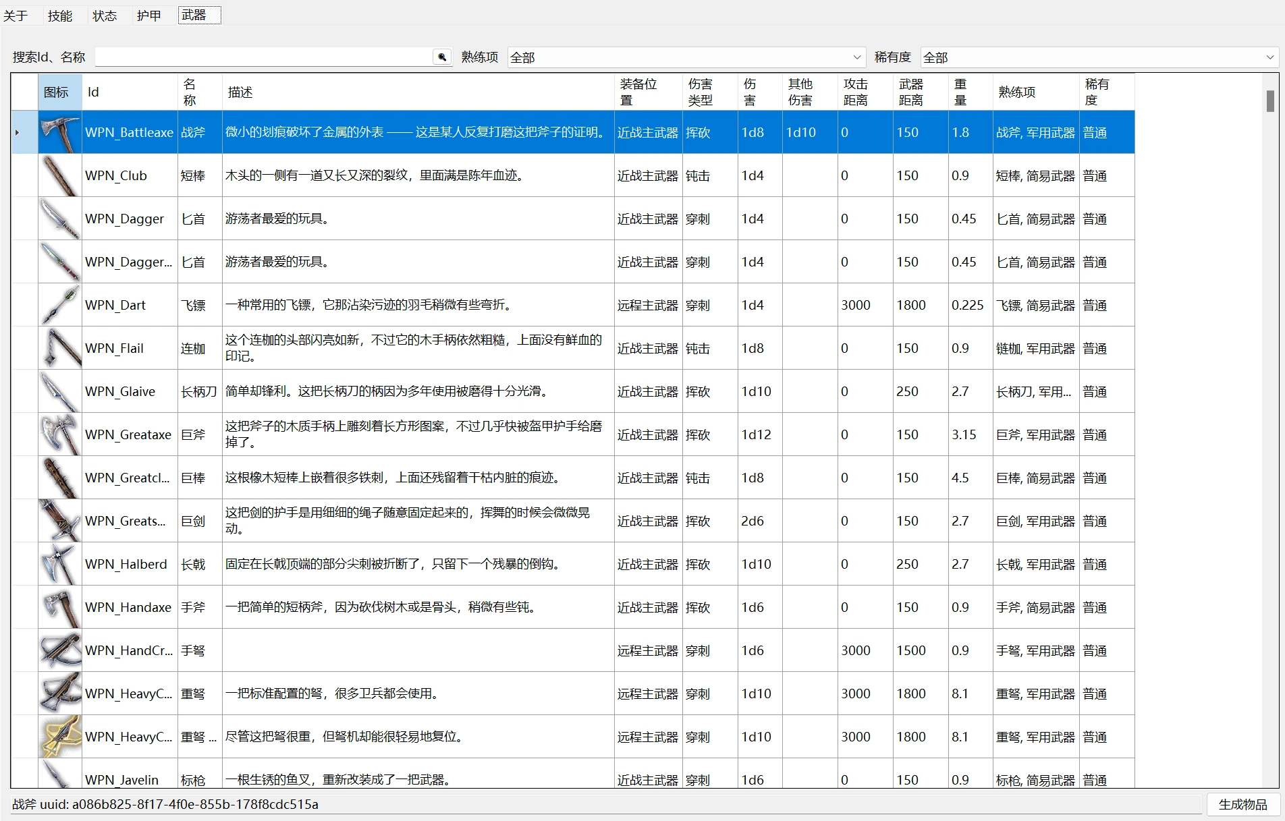This screenshot has width=1285, height=821.
Task: Select the WPN_Dart icon thumbnail
Action: (60, 305)
